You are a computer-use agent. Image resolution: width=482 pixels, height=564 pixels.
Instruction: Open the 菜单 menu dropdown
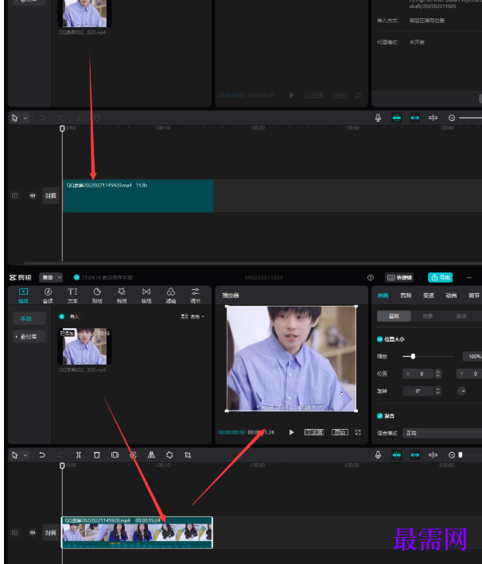[51, 277]
